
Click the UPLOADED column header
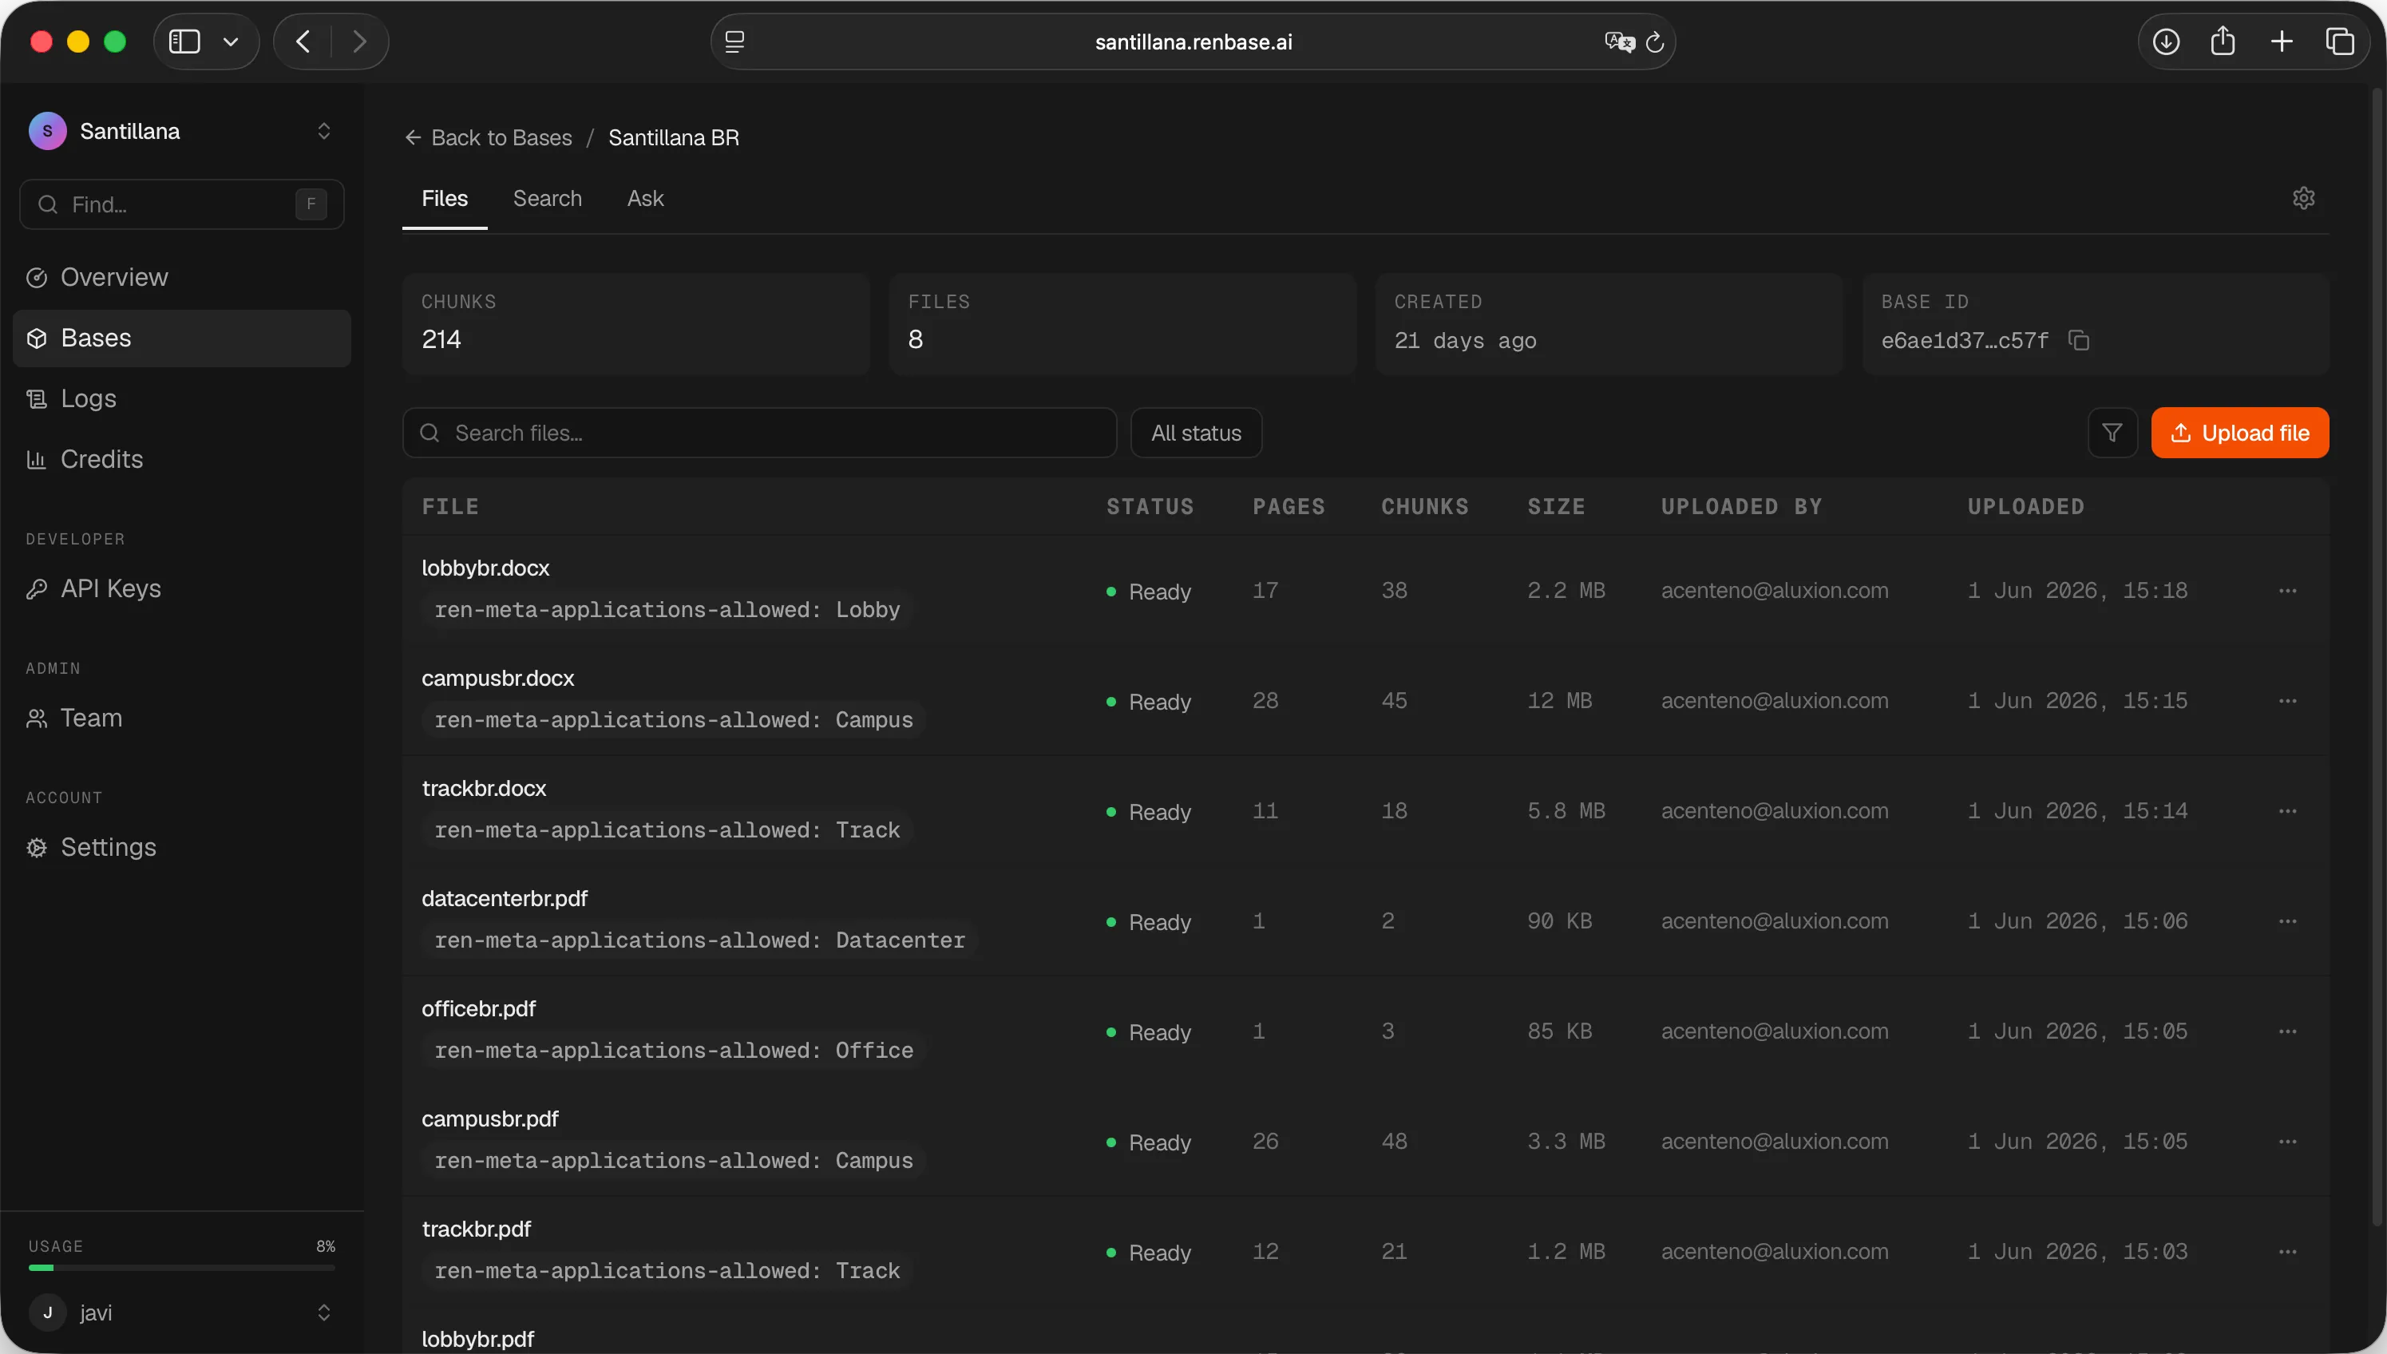pos(2025,507)
